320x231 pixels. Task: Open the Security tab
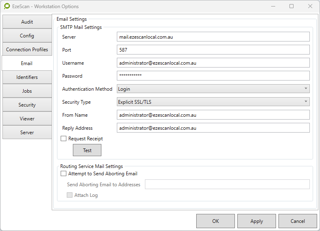coord(27,105)
